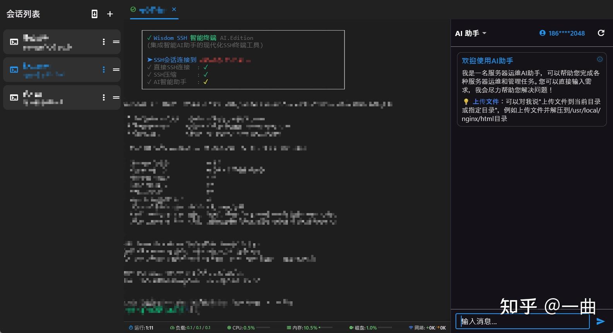The image size is (613, 333).
Task: Open the third session's terminal icon
Action: [14, 97]
